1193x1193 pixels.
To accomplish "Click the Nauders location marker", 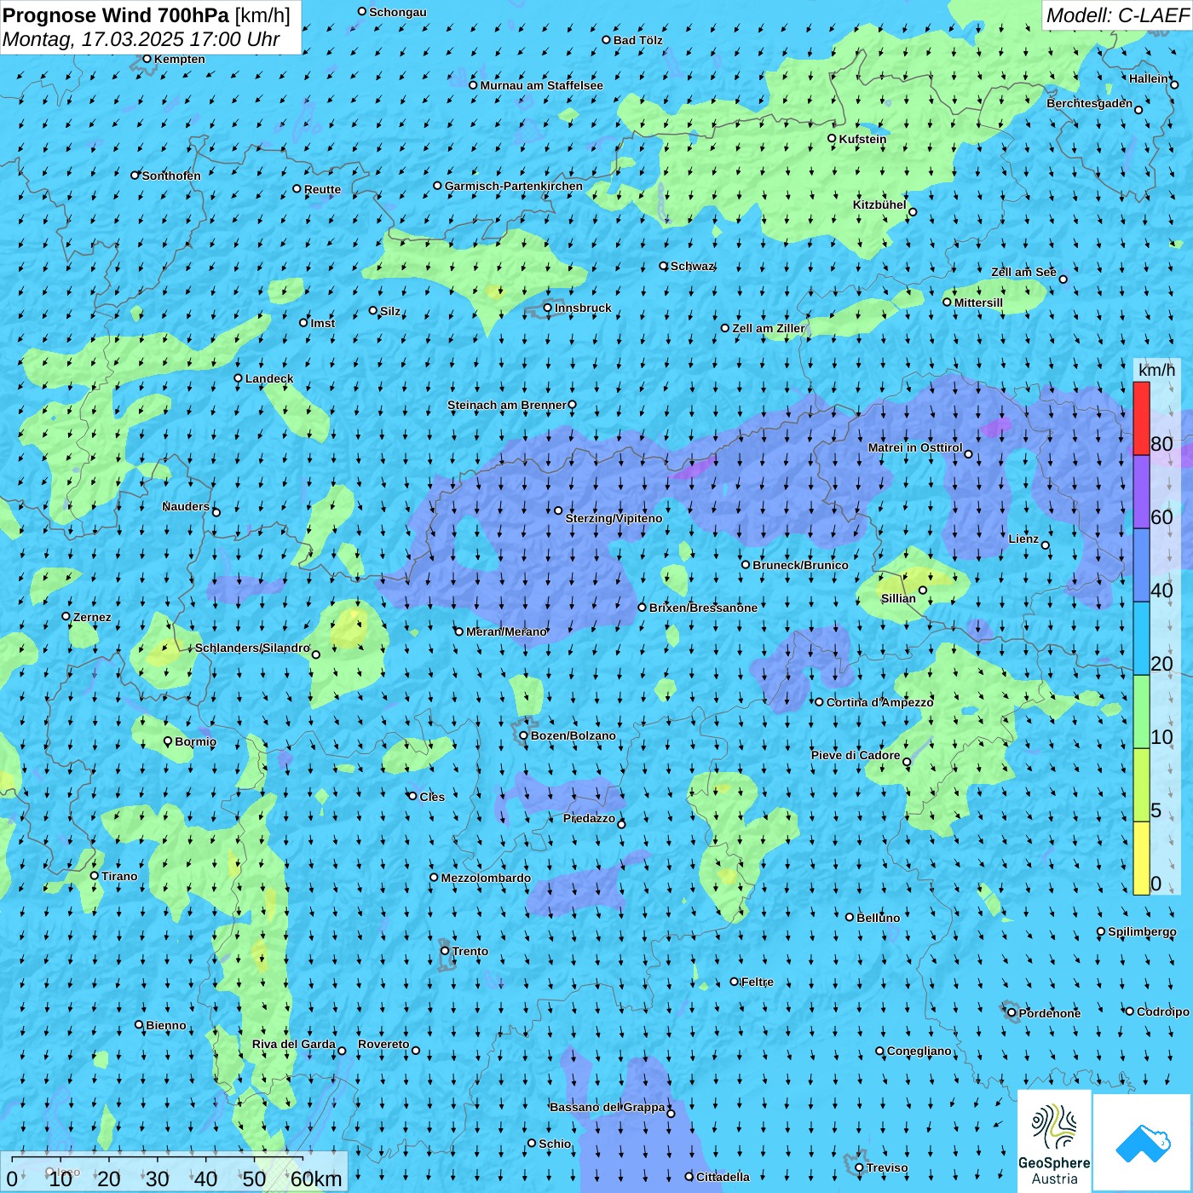I will click(216, 512).
